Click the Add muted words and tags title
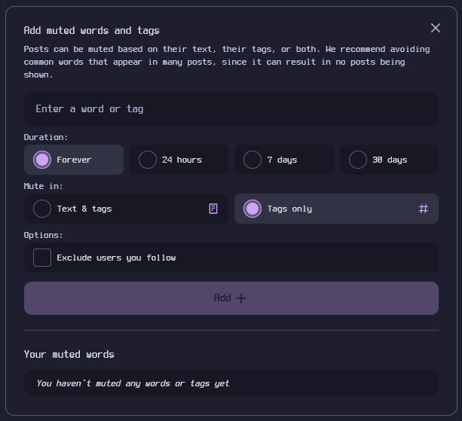Image resolution: width=462 pixels, height=421 pixels. (91, 30)
